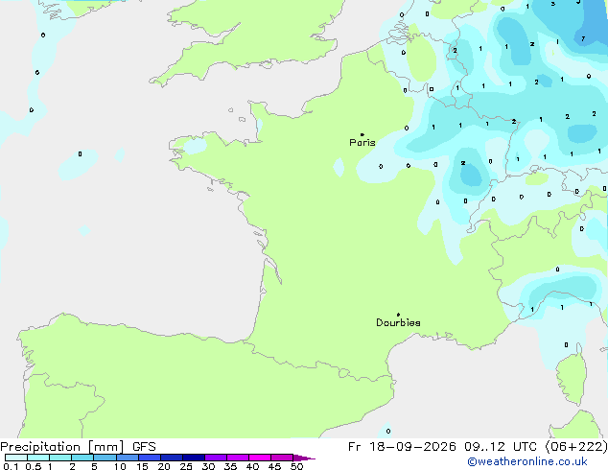This screenshot has height=470, width=608.
Task: Pick the 0.1 mm legend swatch
Action: 16,458
